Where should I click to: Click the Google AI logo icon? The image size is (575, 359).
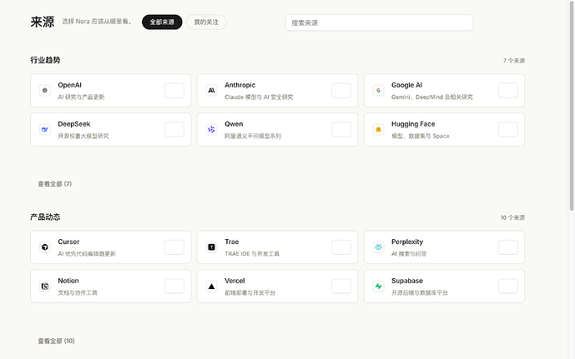click(378, 91)
